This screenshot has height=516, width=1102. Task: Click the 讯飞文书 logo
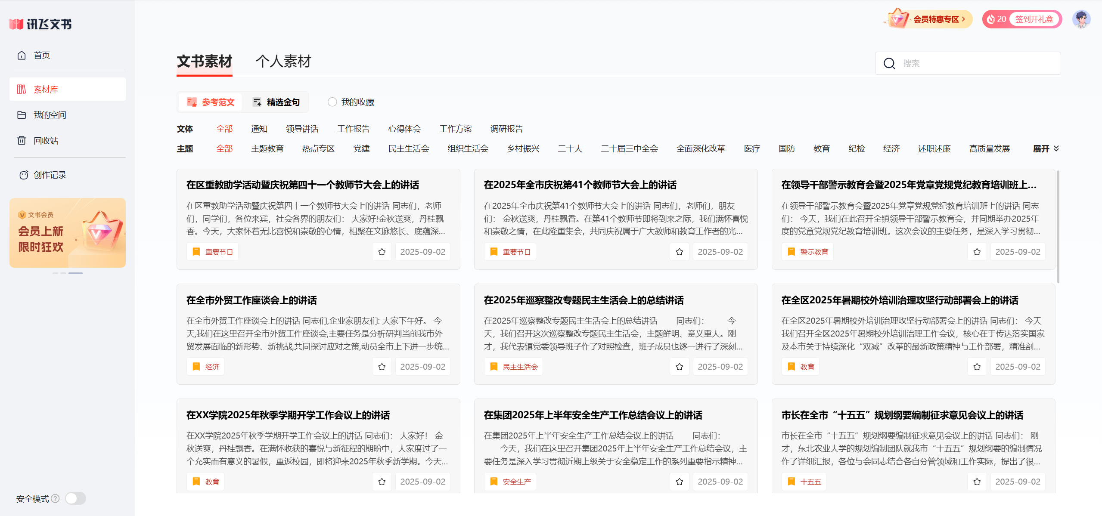[x=41, y=24]
